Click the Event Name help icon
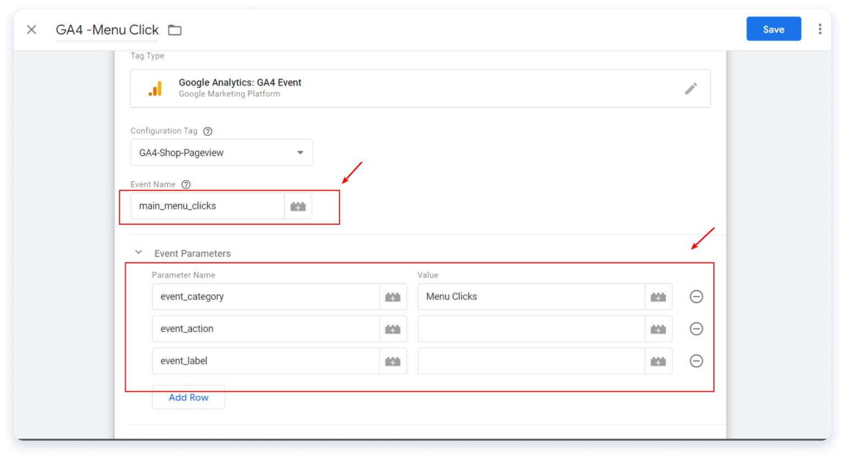Viewport: 845px width, 459px height. pyautogui.click(x=186, y=184)
